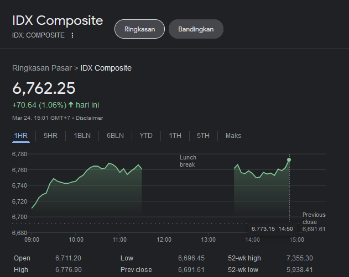Switch to the 5TH chart tab
Screen dimensions: 349x277
[x=203, y=136]
